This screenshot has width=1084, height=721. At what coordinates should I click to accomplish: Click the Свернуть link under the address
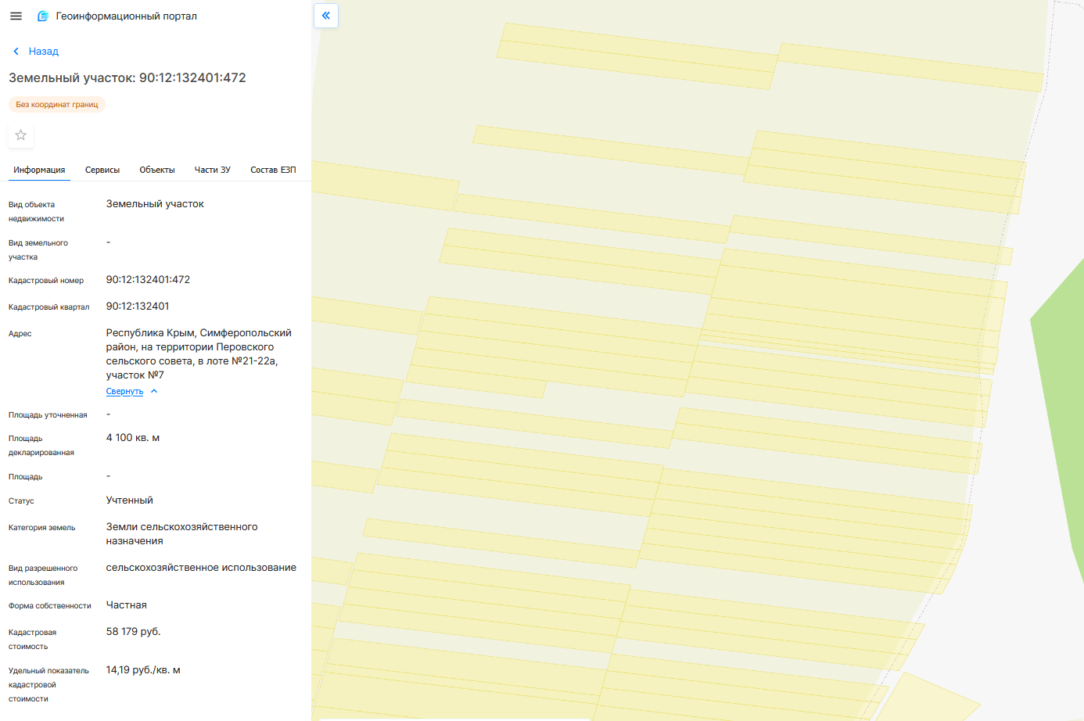[x=124, y=391]
